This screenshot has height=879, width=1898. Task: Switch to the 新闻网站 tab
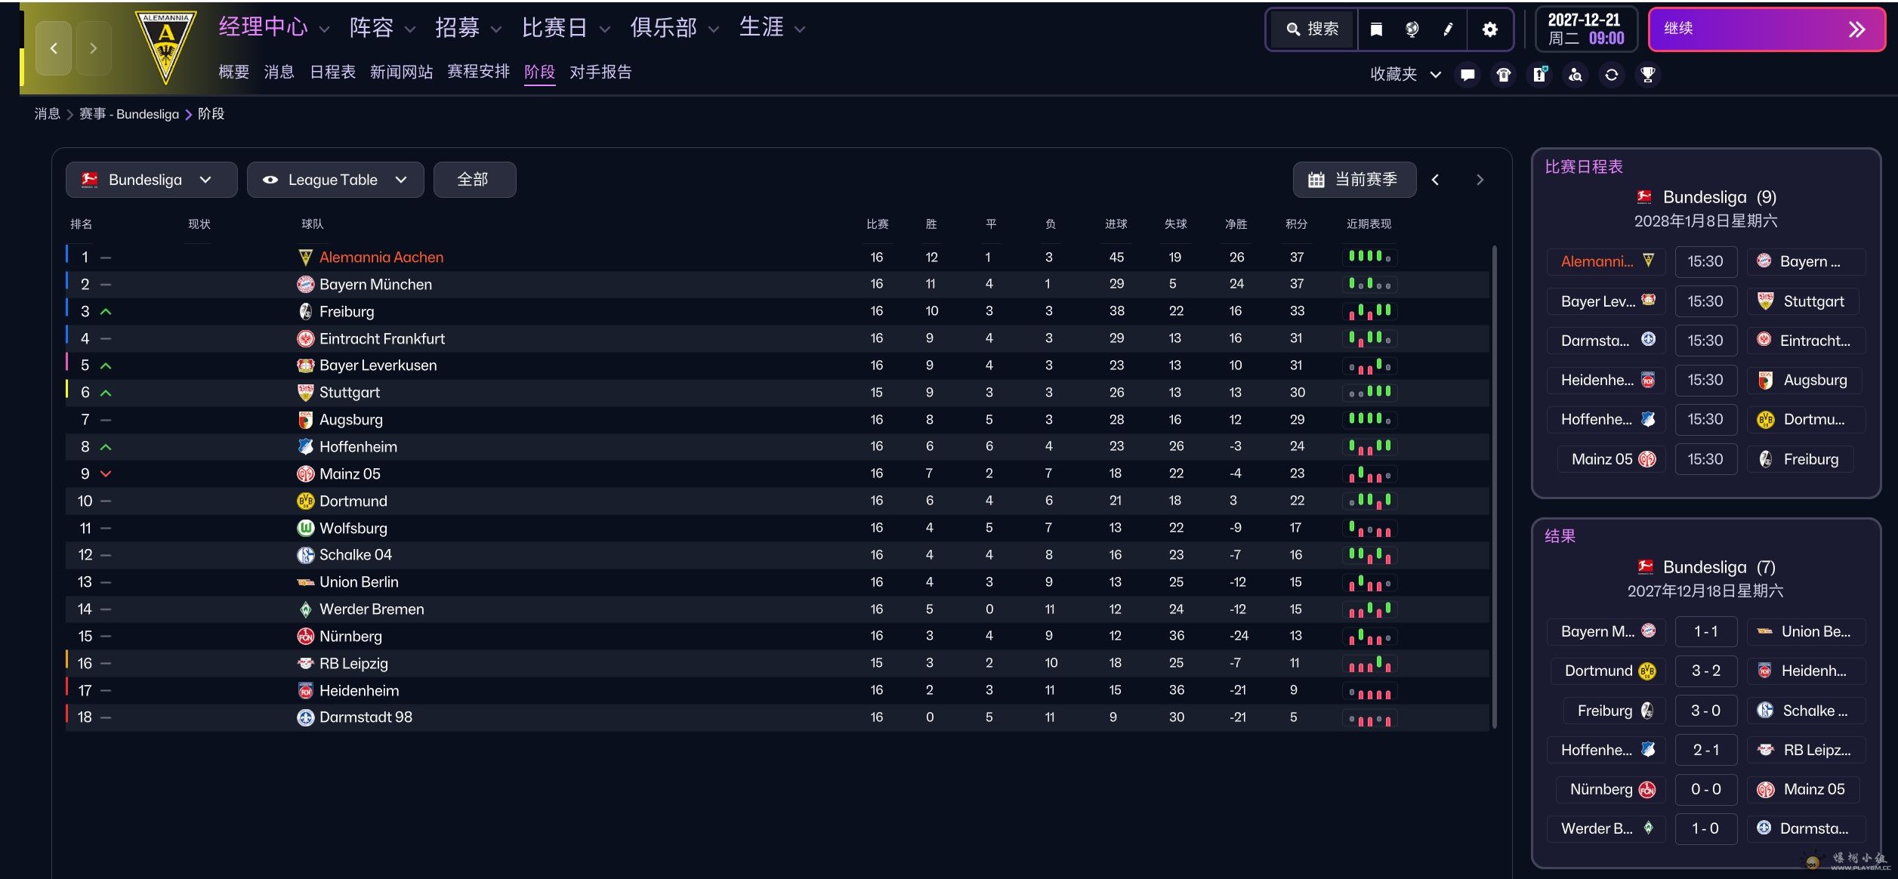pos(401,72)
